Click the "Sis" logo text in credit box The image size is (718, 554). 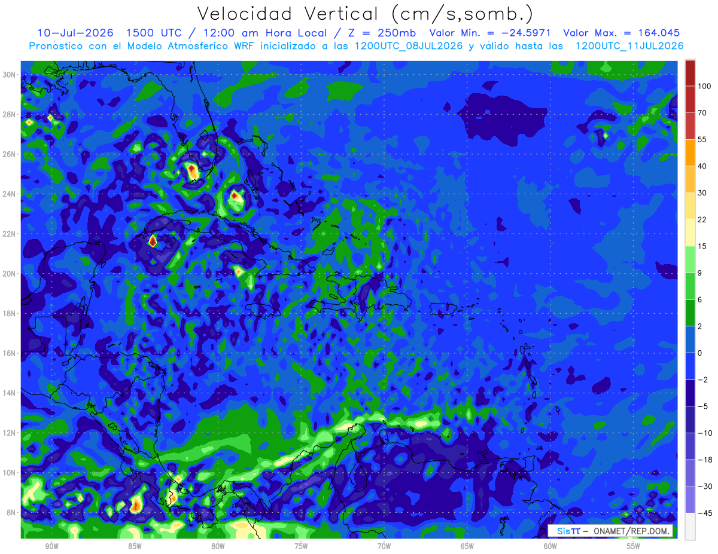564,531
